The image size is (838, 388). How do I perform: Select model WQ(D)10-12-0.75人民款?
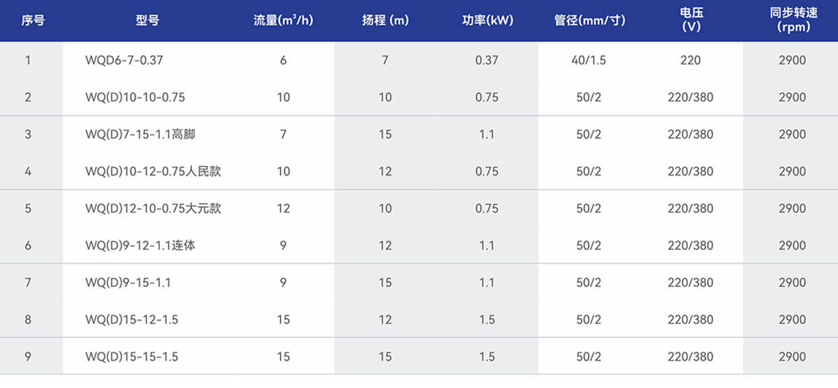click(x=153, y=171)
